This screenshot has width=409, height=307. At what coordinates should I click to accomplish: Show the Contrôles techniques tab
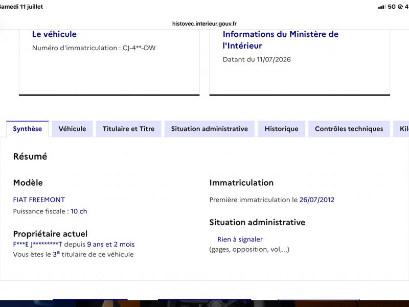[x=349, y=129]
